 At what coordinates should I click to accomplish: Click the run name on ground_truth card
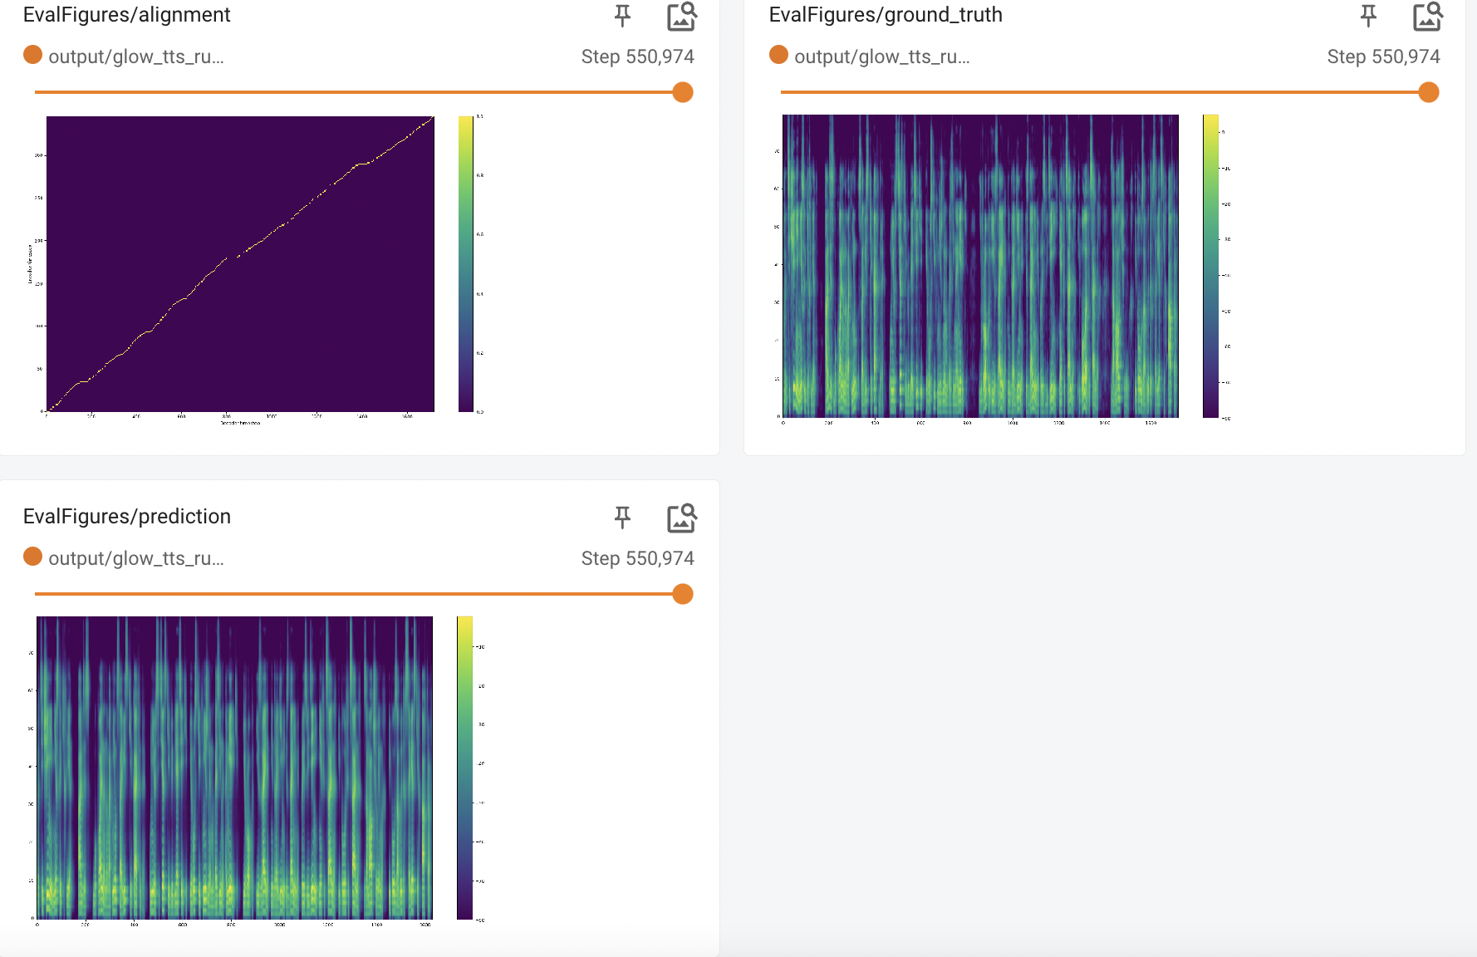(x=882, y=56)
